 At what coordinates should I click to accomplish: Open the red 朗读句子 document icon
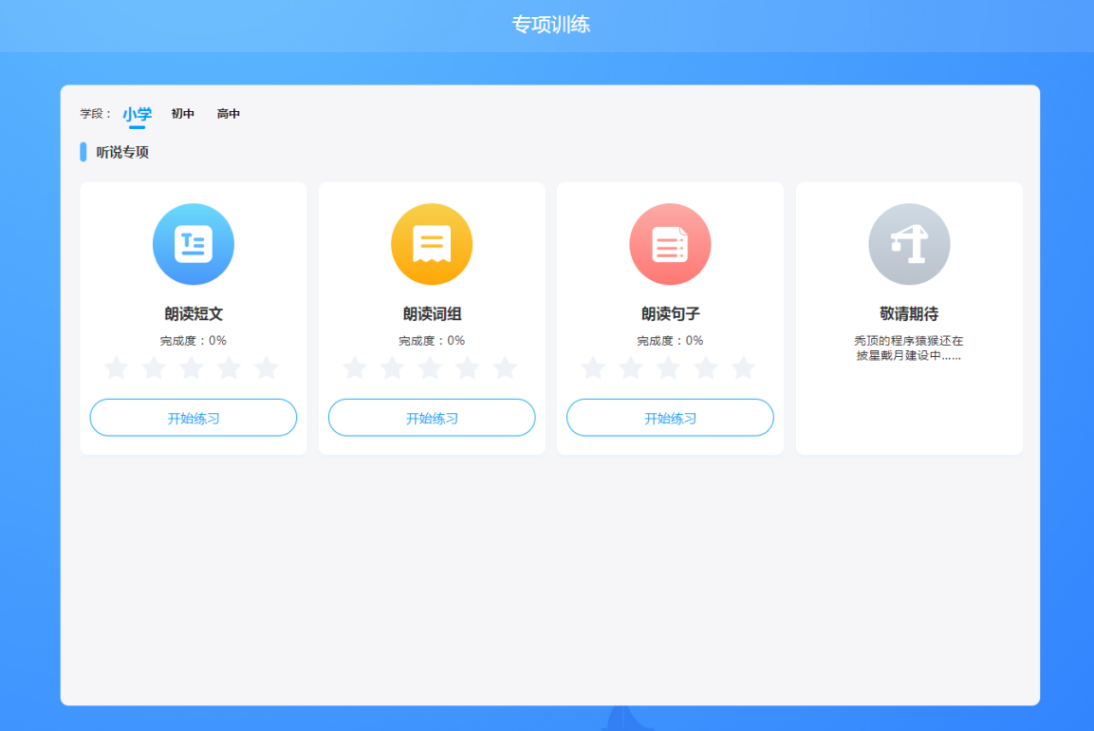pyautogui.click(x=670, y=244)
